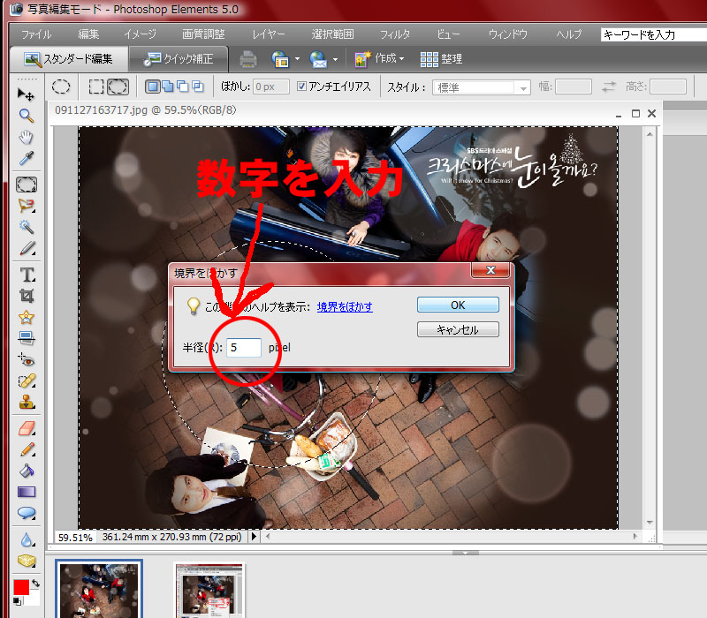Screen dimensions: 707x618
Task: Select the Gradient tool
Action: 27,492
